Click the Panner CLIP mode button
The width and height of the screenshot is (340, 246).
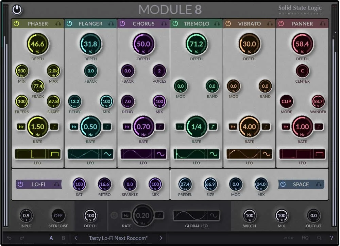click(286, 101)
